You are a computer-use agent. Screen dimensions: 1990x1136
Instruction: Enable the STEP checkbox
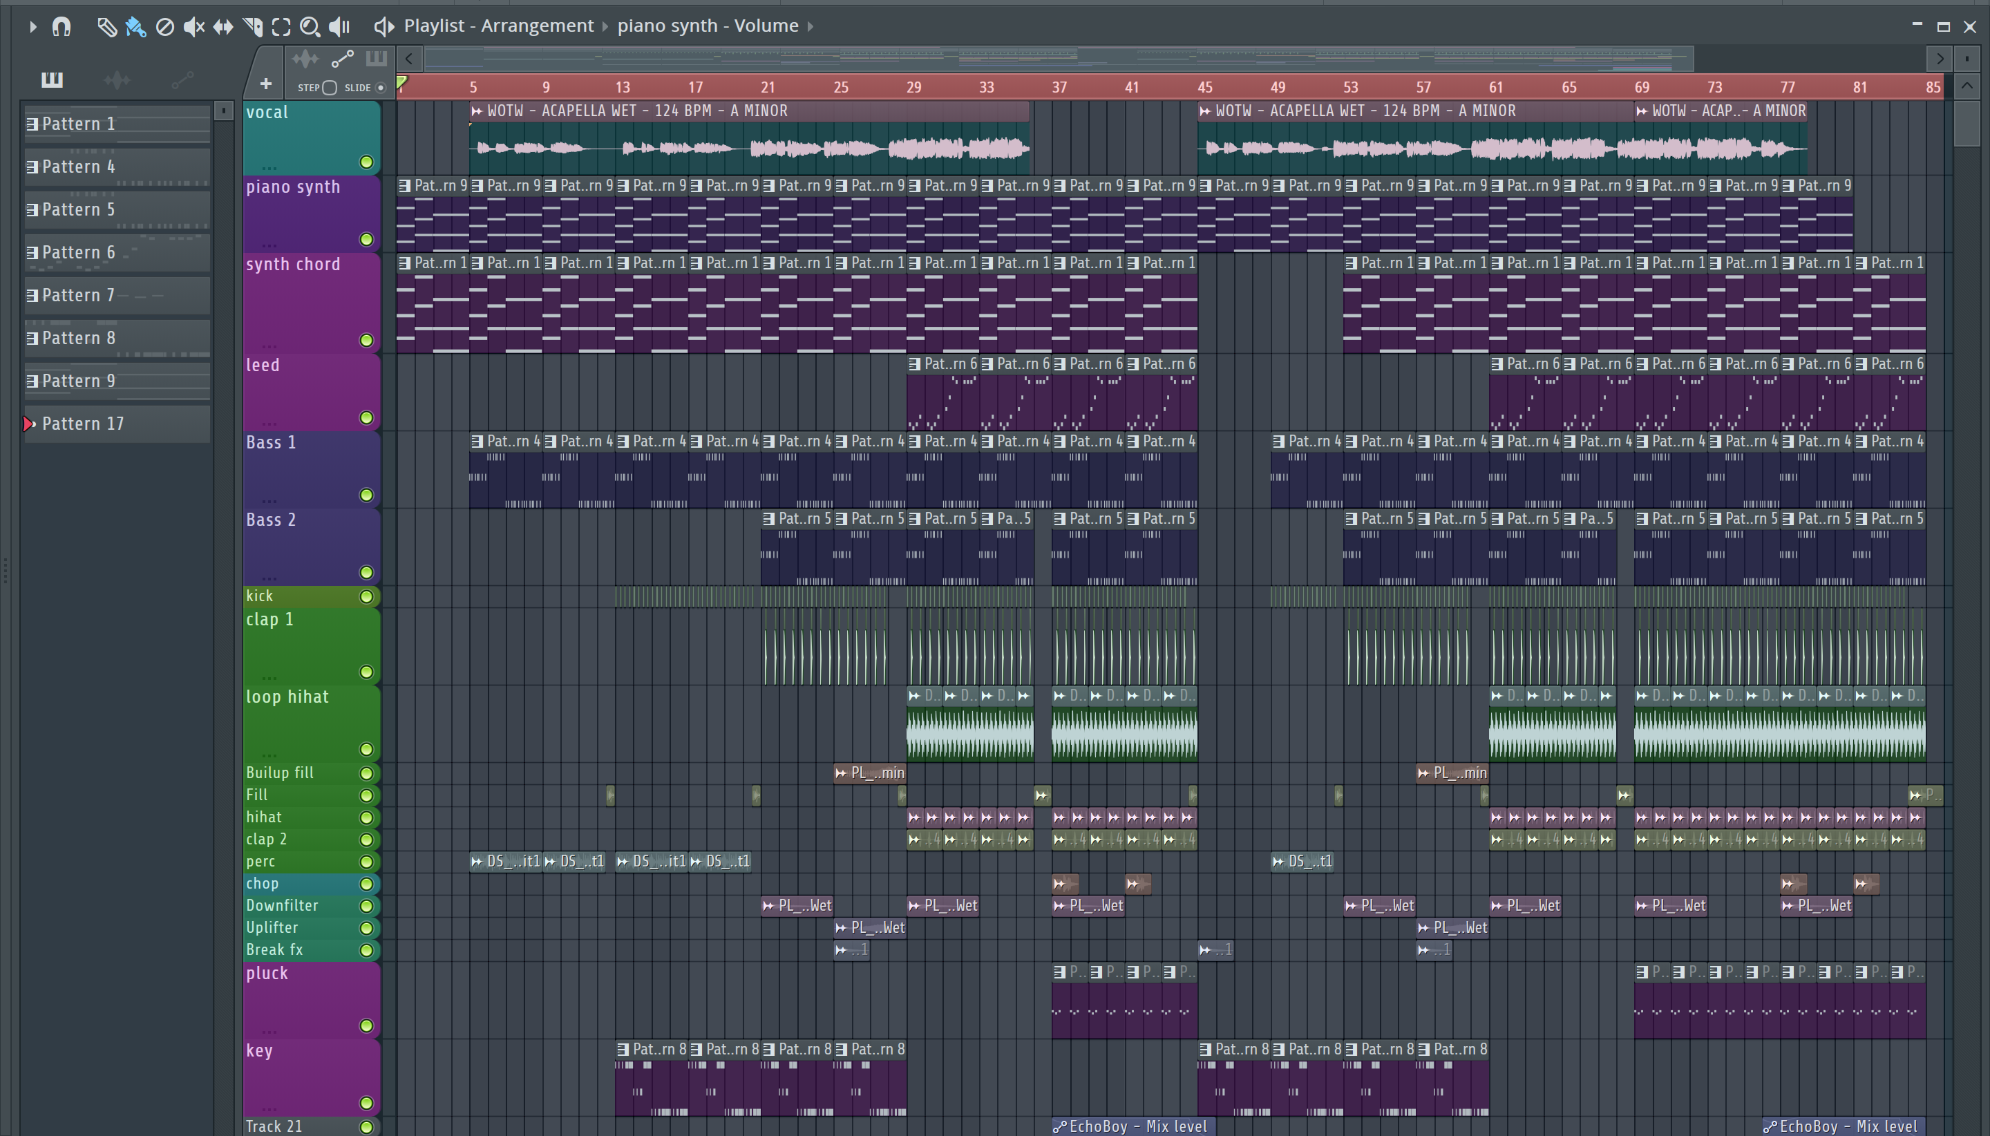(x=329, y=87)
